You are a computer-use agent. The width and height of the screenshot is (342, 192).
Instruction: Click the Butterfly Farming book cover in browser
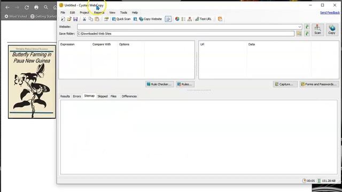pyautogui.click(x=32, y=82)
